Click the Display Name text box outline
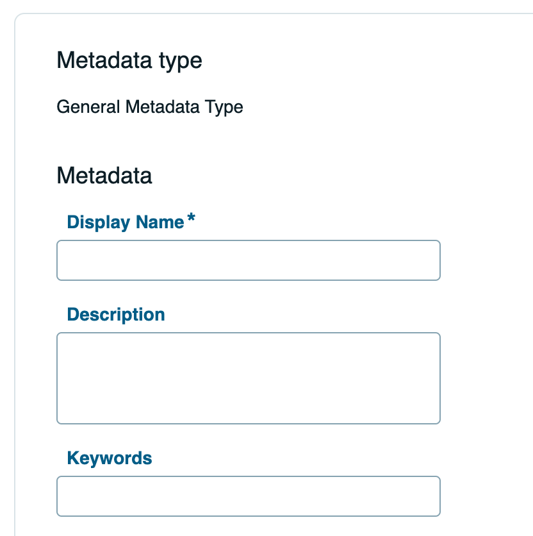Viewport: 533px width, 536px height. [x=249, y=242]
